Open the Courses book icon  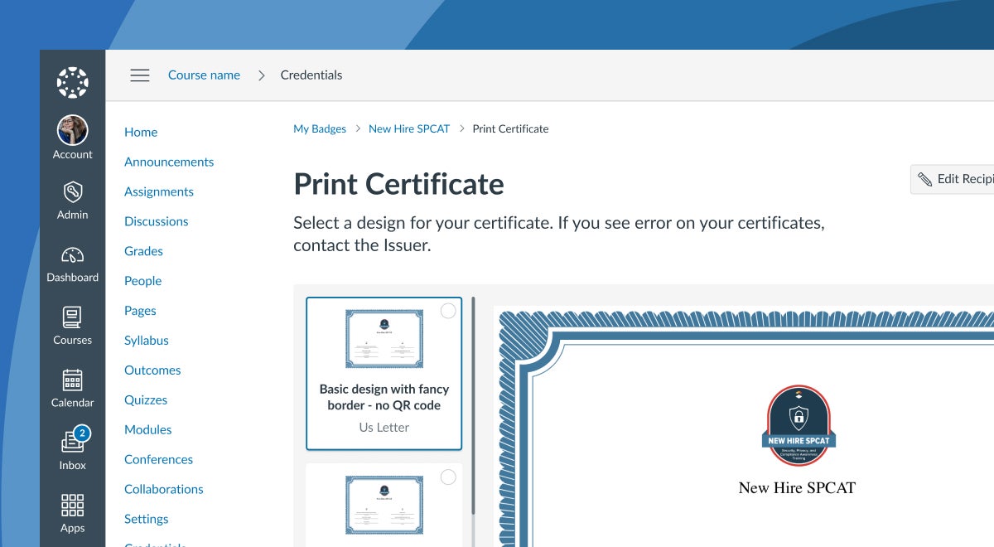(x=72, y=317)
